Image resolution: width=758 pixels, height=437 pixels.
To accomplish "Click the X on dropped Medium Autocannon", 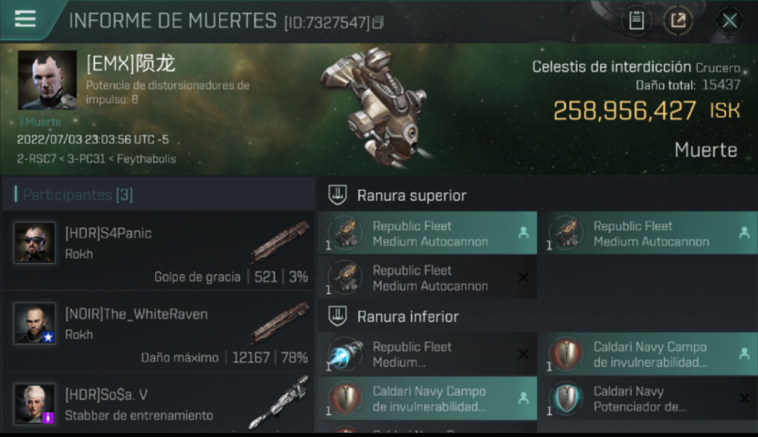I will [x=523, y=277].
